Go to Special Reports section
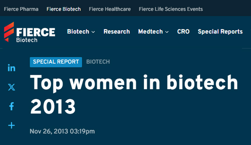The height and width of the screenshot is (145, 251). coord(220,32)
